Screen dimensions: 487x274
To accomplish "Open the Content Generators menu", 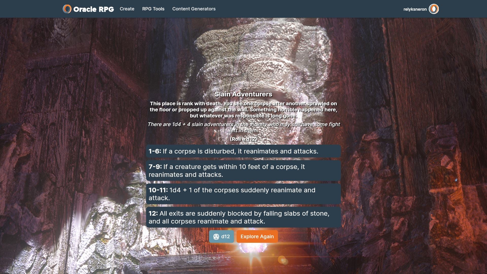I will [194, 9].
